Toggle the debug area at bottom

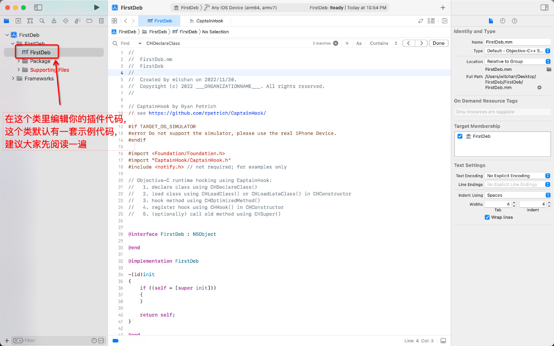point(443,341)
